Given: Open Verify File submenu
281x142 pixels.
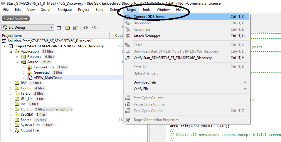Looking at the screenshot, I should [186, 89].
